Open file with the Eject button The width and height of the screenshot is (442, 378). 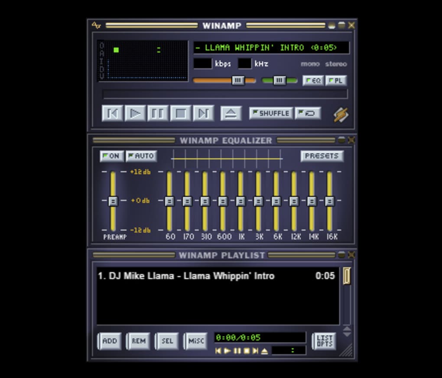click(231, 114)
